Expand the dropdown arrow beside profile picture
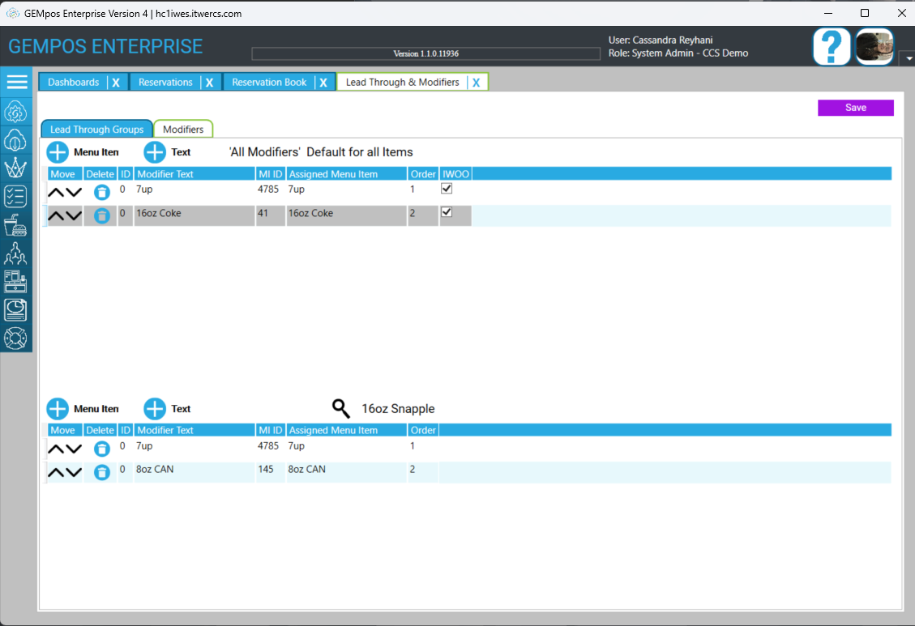Viewport: 915px width, 626px height. pyautogui.click(x=904, y=58)
